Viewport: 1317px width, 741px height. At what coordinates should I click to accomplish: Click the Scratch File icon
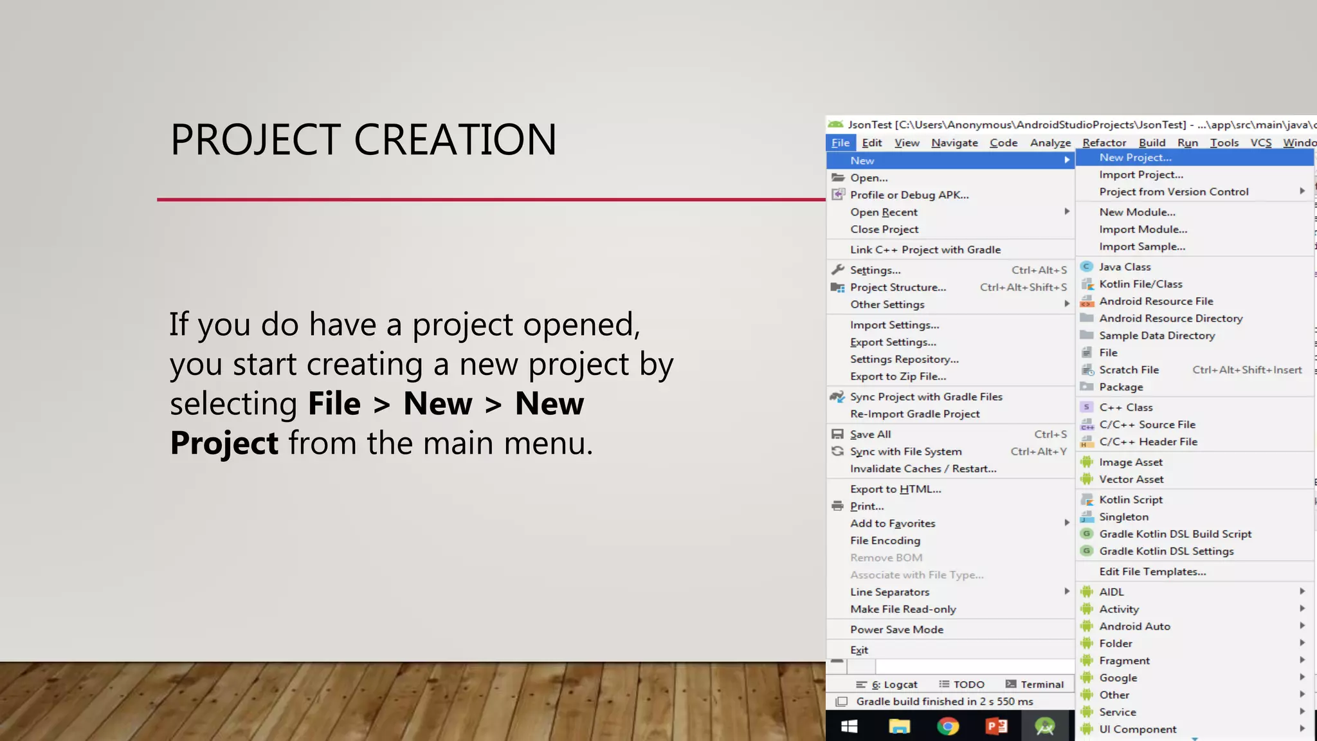(x=1087, y=370)
